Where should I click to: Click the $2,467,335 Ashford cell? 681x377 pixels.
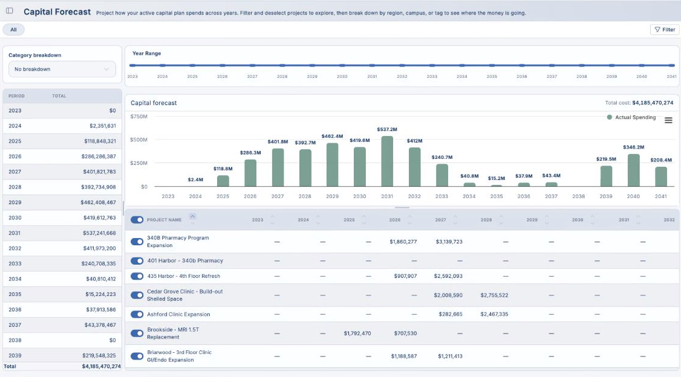tap(494, 314)
